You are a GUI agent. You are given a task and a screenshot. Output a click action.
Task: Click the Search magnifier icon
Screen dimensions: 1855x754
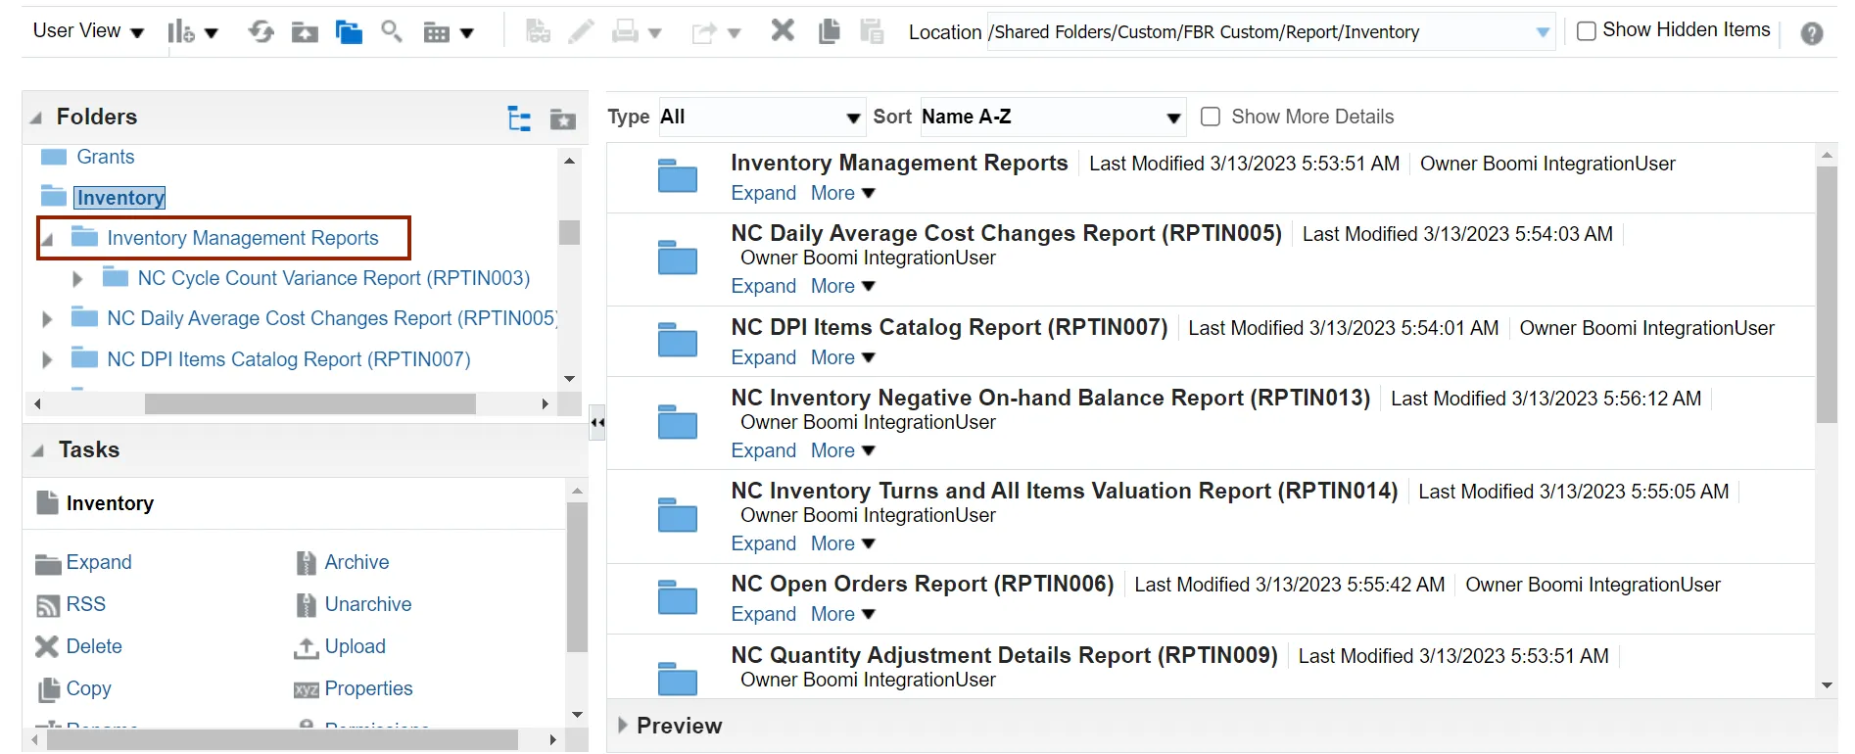[392, 32]
